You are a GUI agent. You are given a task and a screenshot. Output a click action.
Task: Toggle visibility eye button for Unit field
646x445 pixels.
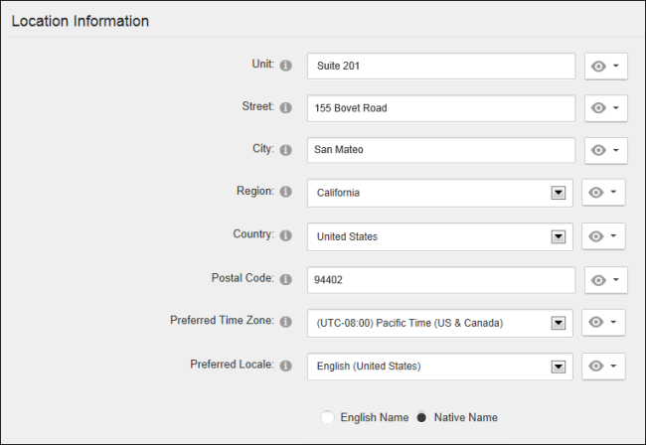(605, 66)
